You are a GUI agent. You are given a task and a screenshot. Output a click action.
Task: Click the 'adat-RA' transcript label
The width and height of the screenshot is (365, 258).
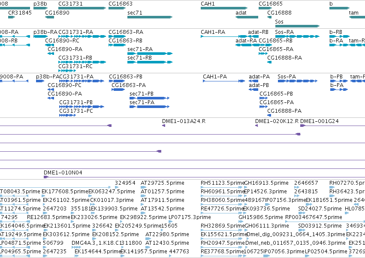[246, 41]
